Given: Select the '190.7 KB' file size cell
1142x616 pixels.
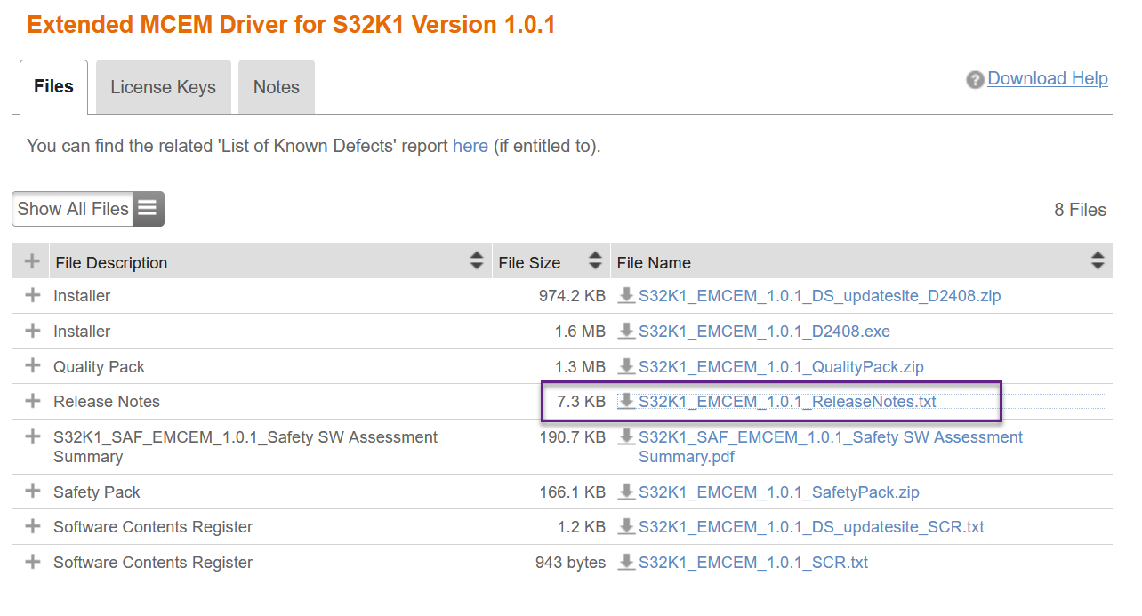Looking at the screenshot, I should 572,437.
